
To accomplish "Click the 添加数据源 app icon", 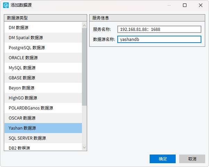I will [6, 5].
